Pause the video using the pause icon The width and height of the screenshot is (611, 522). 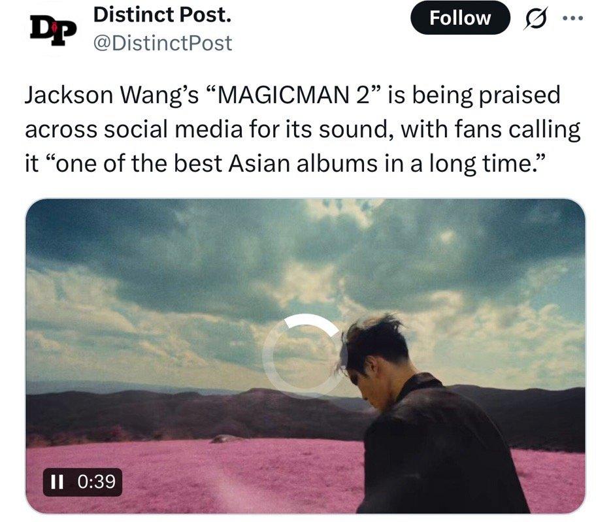pos(57,482)
